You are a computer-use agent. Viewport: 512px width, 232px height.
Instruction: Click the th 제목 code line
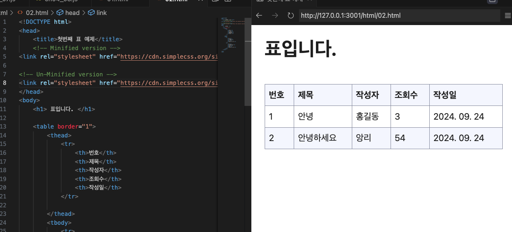tap(96, 162)
